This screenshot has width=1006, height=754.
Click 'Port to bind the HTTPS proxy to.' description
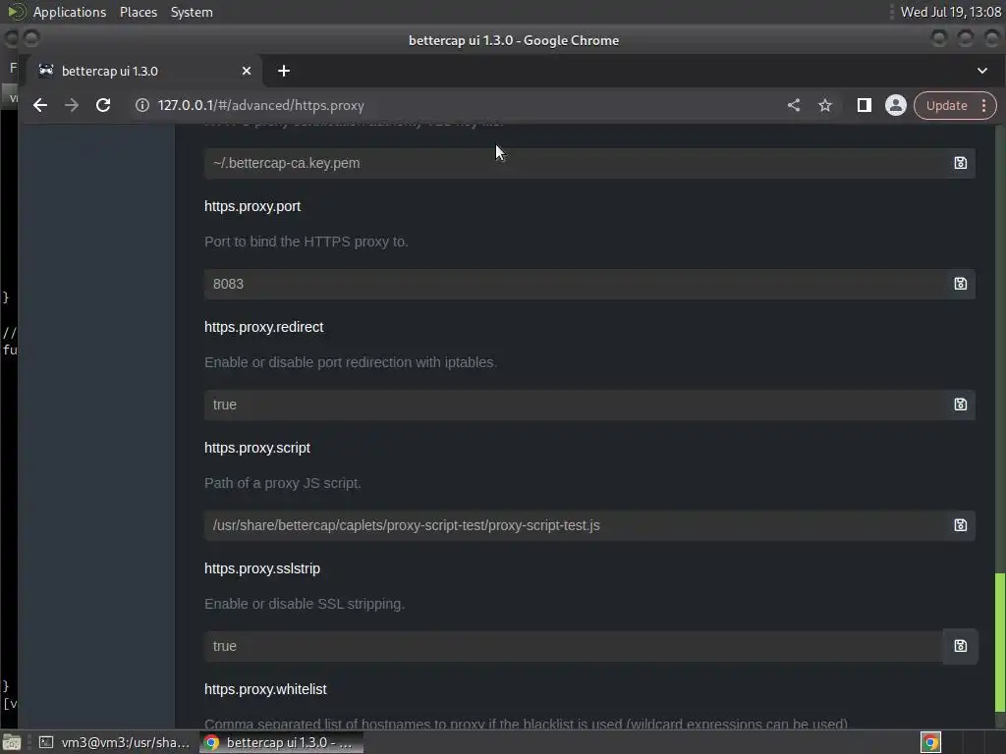click(x=307, y=242)
